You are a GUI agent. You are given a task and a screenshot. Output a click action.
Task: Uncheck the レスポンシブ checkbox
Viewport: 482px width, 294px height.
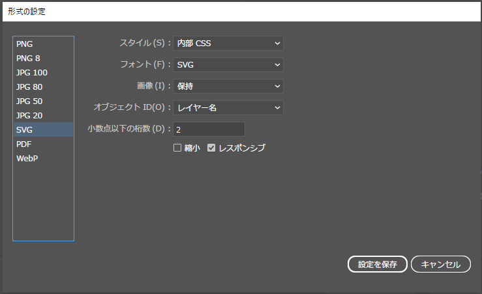pos(211,148)
